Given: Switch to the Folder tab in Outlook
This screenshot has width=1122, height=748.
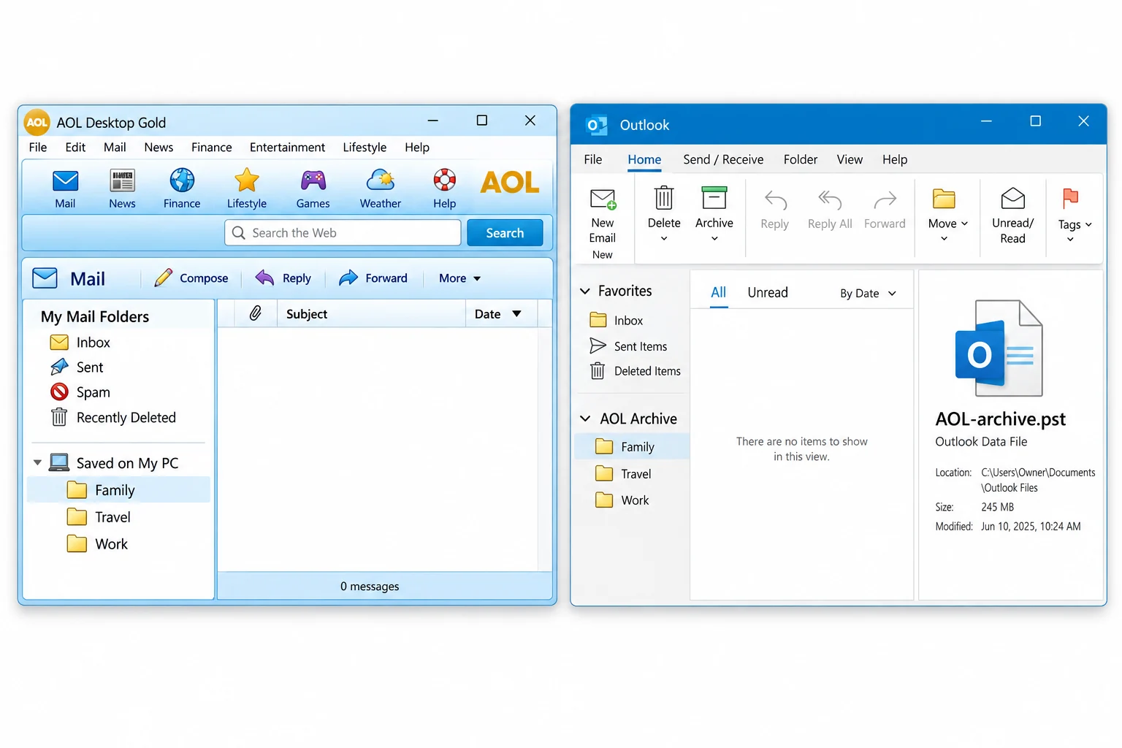Looking at the screenshot, I should pos(801,160).
